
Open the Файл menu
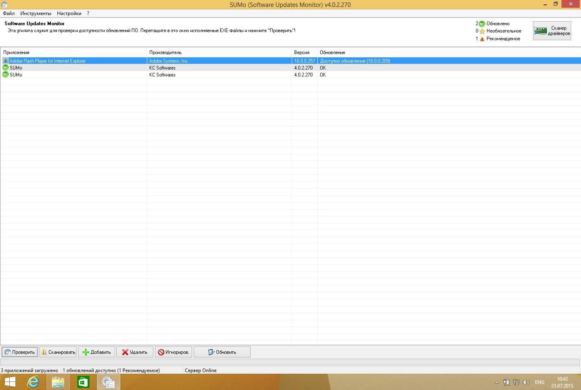[x=9, y=13]
